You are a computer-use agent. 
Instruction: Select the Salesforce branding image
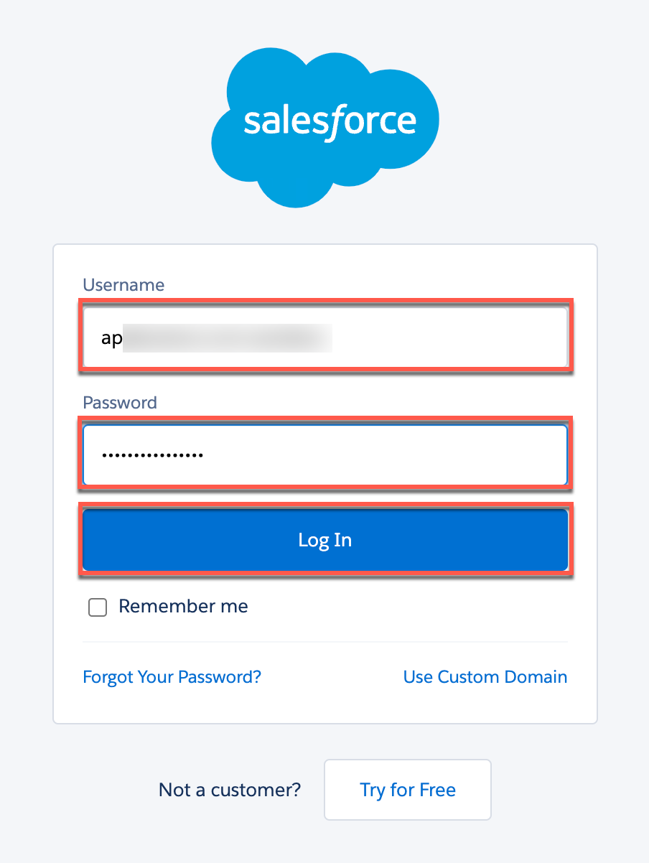pos(324,122)
